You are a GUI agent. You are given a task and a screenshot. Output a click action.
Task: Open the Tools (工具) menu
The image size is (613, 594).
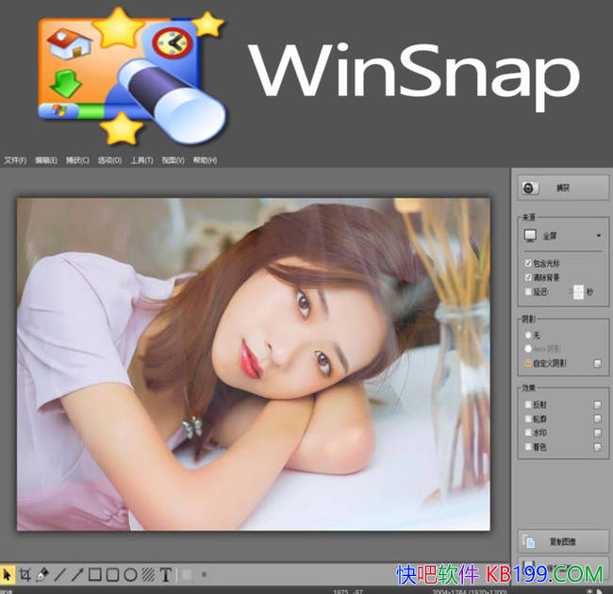coord(141,160)
